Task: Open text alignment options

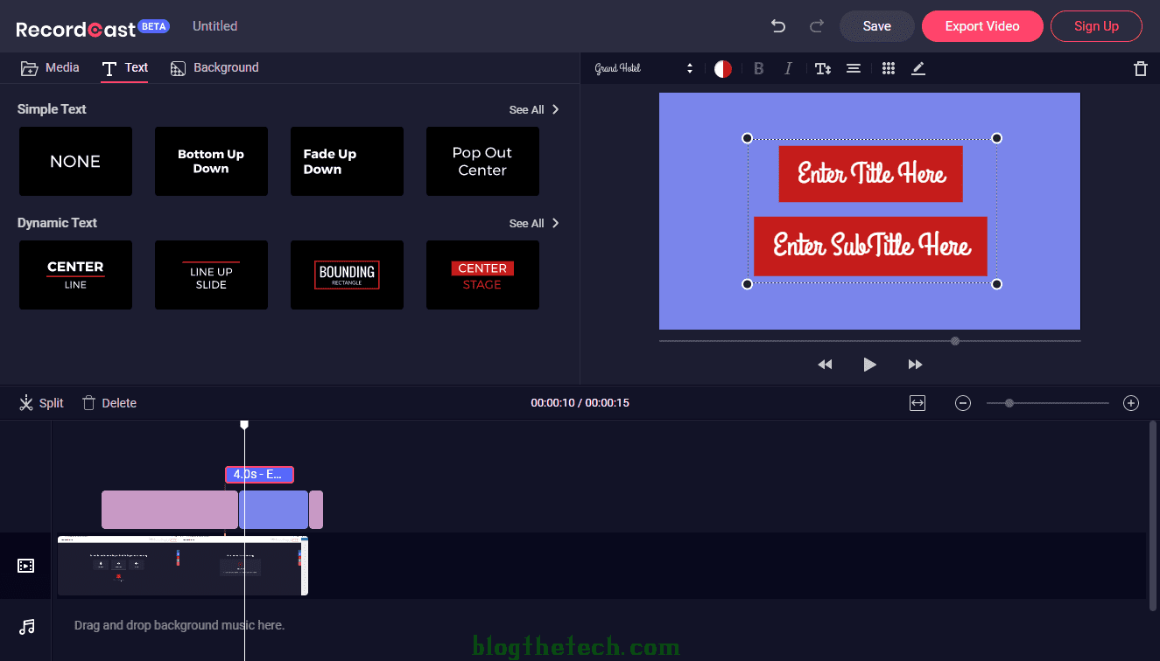Action: (x=853, y=69)
